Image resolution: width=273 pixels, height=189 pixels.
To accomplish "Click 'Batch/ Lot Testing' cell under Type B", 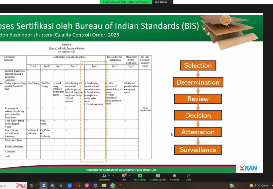I will coord(45,85).
